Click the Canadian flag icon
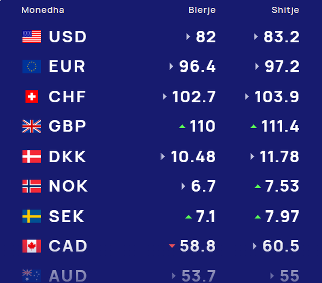 click(31, 246)
